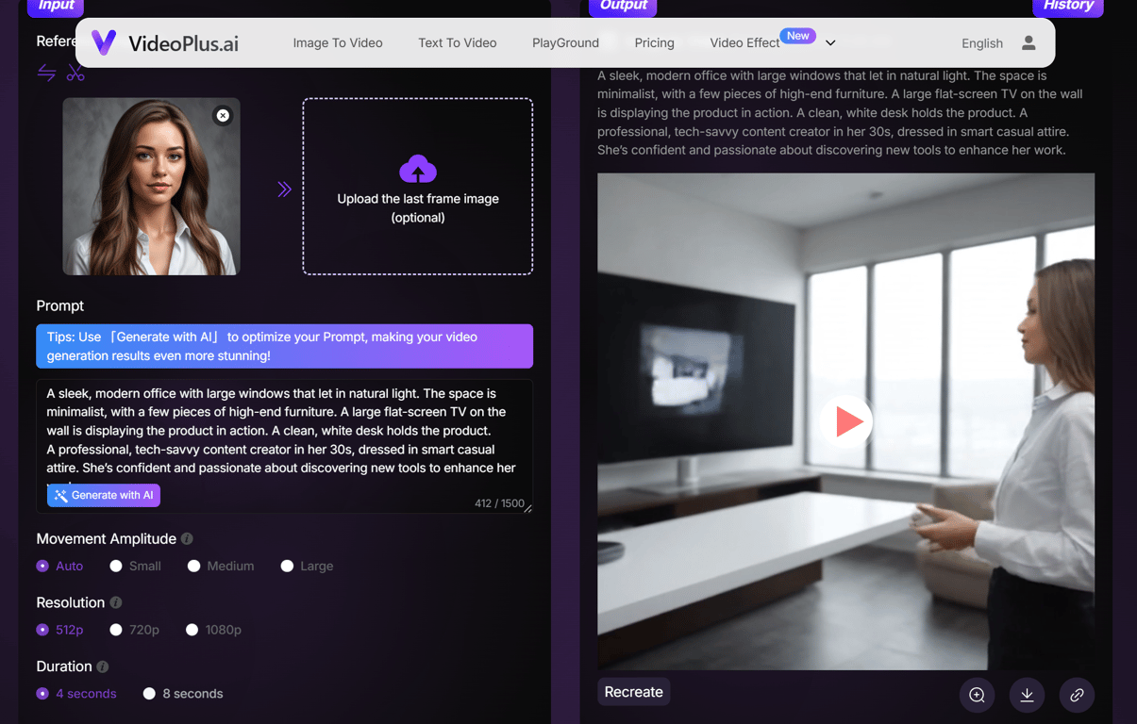Choose 1080p resolution
Viewport: 1137px width, 724px height.
pyautogui.click(x=192, y=629)
